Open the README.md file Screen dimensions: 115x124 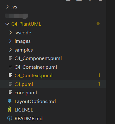pyautogui.click(x=28, y=118)
